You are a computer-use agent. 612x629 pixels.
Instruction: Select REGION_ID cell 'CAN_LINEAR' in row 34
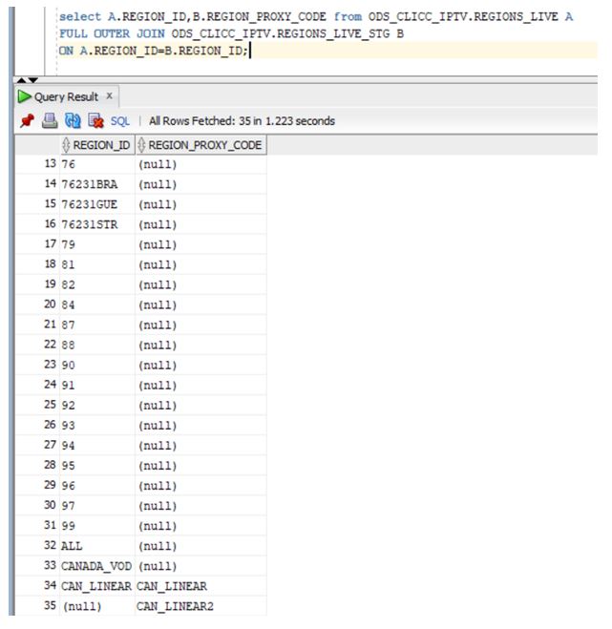click(x=96, y=586)
